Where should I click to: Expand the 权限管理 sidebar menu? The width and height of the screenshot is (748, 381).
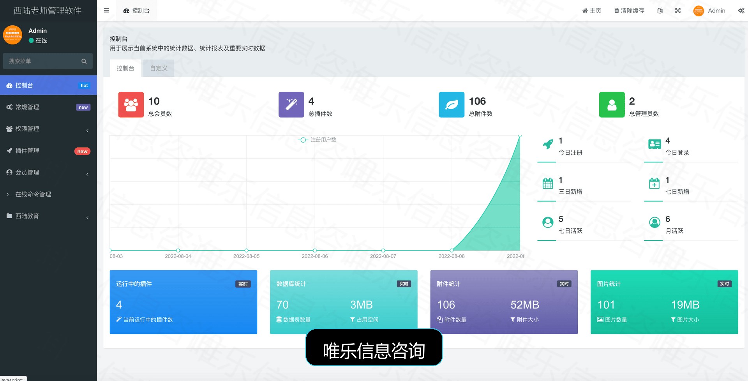(48, 129)
